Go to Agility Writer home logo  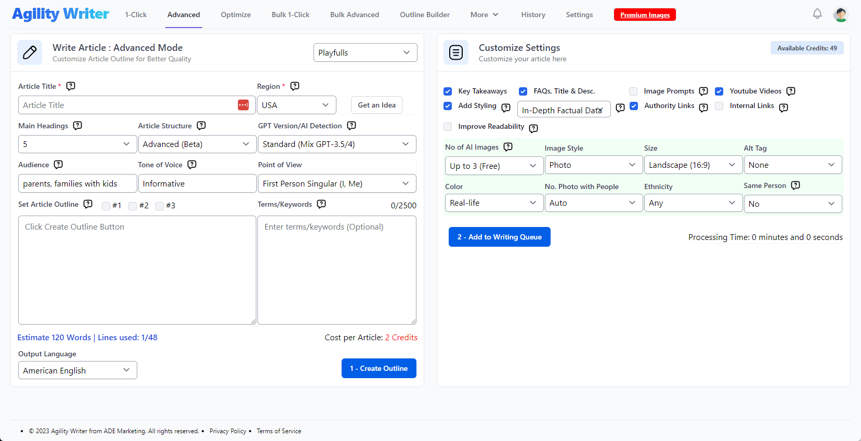tap(60, 14)
